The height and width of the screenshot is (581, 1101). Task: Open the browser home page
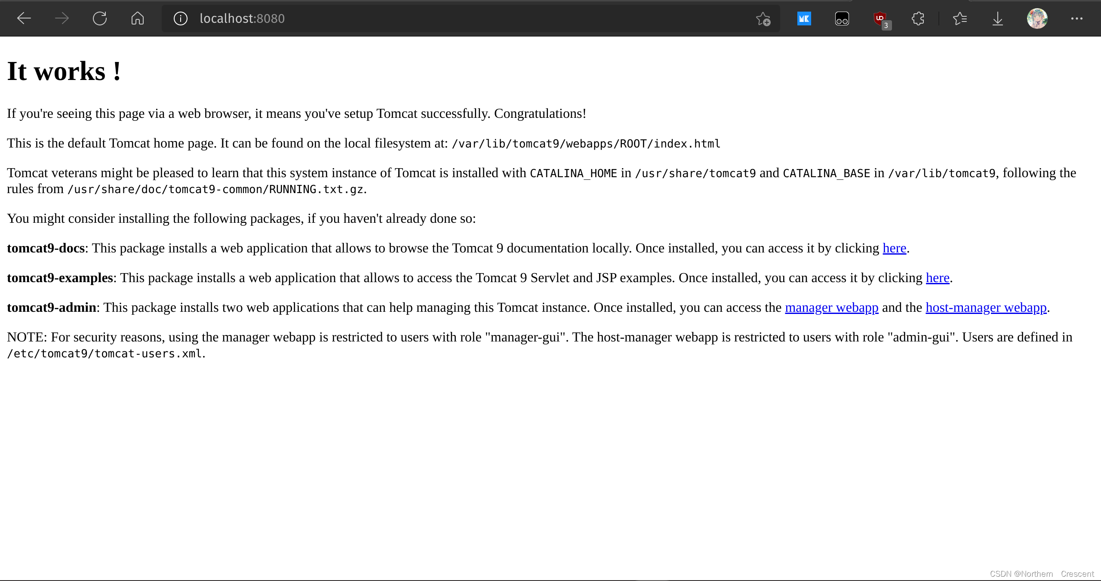pos(137,18)
